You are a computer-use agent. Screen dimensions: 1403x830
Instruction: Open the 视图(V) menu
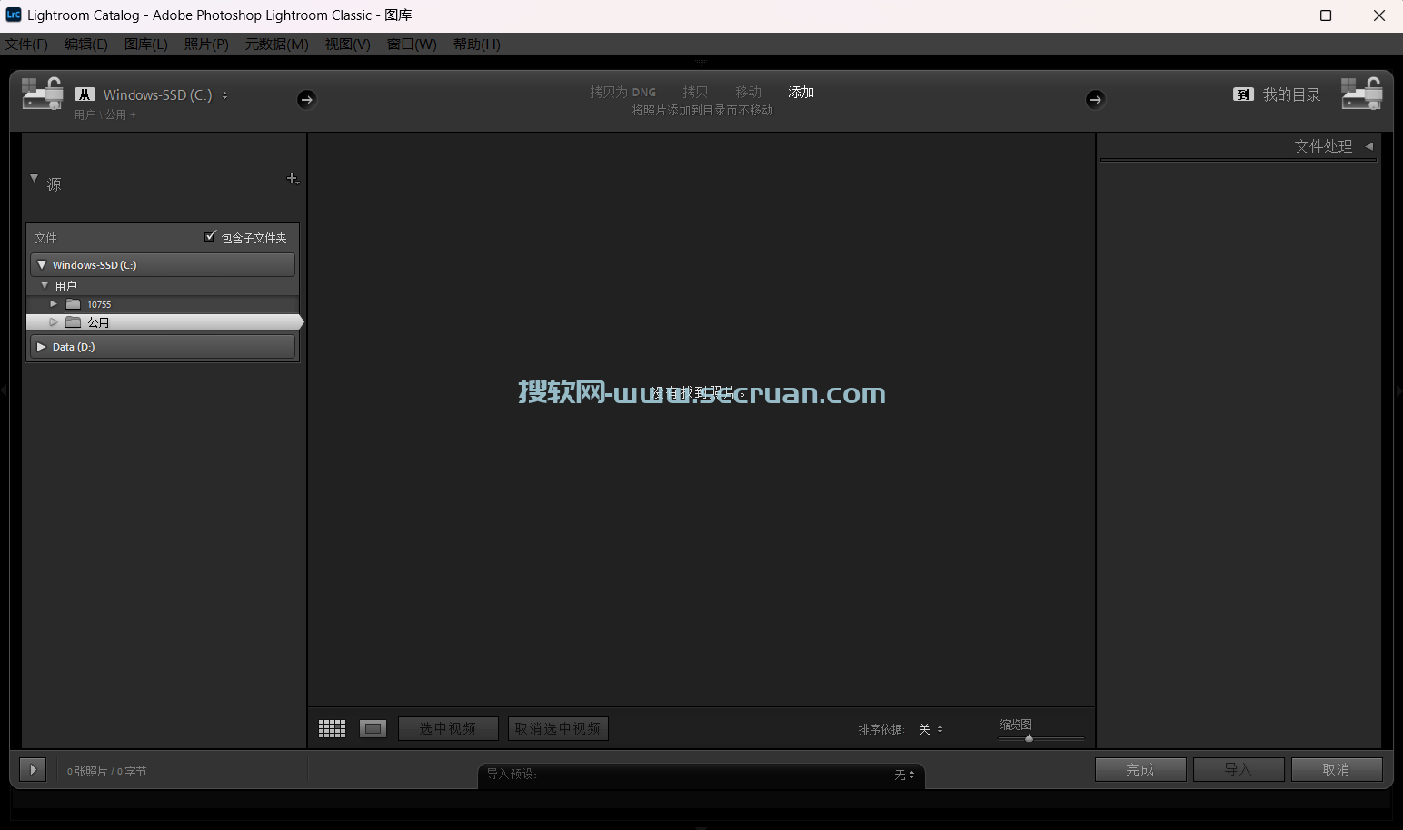point(348,44)
